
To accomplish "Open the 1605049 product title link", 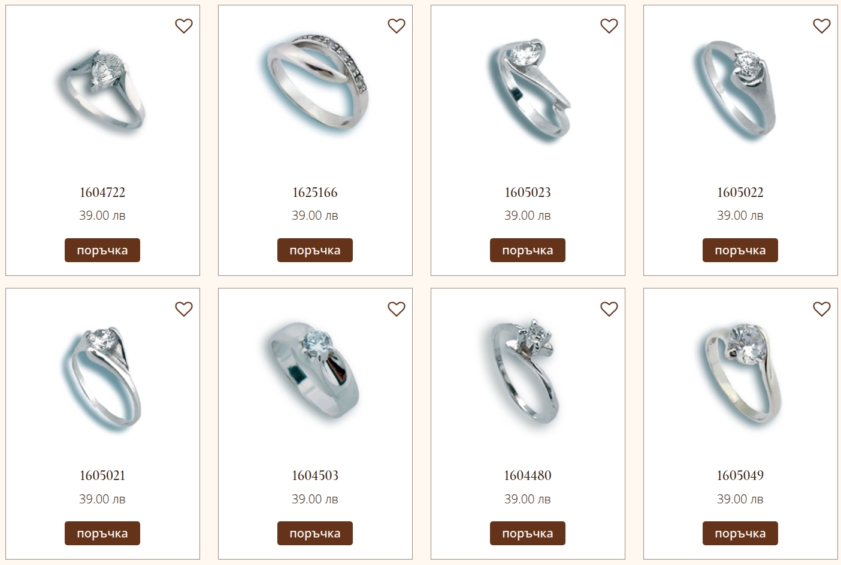I will 740,476.
